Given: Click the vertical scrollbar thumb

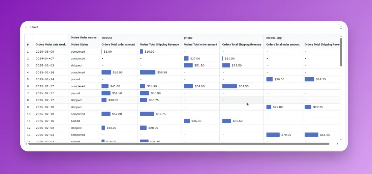Looking at the screenshot, I should tap(341, 52).
